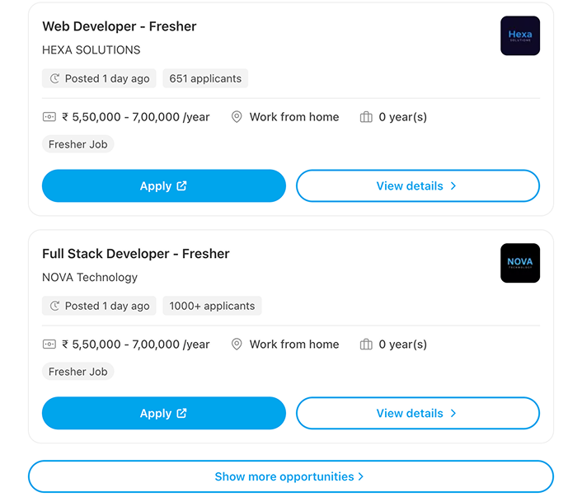This screenshot has height=497, width=582.
Task: Open the Web Developer - Fresher job title
Action: pyautogui.click(x=120, y=26)
